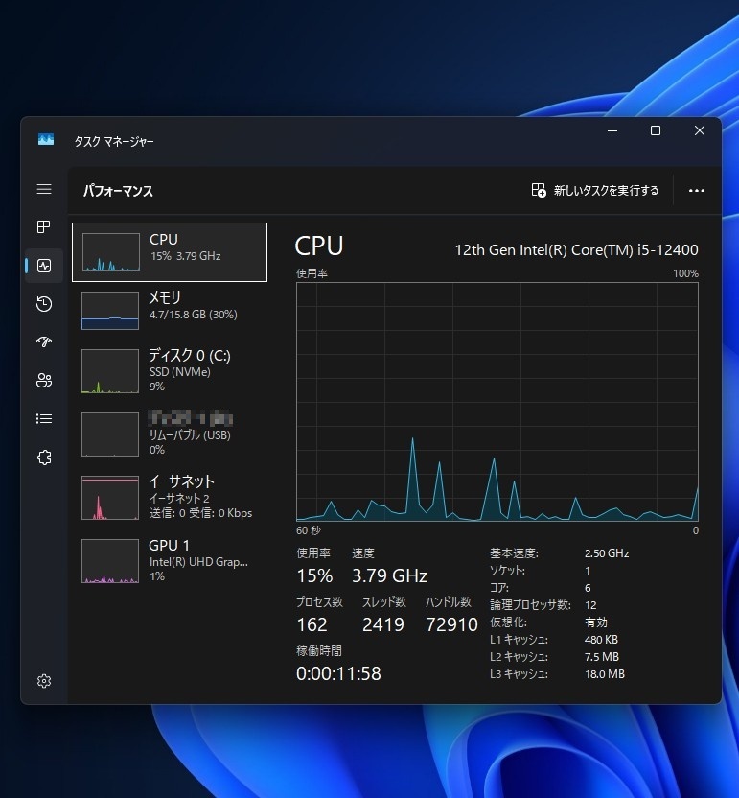Click the 3.79 GHz speed value

(x=389, y=575)
